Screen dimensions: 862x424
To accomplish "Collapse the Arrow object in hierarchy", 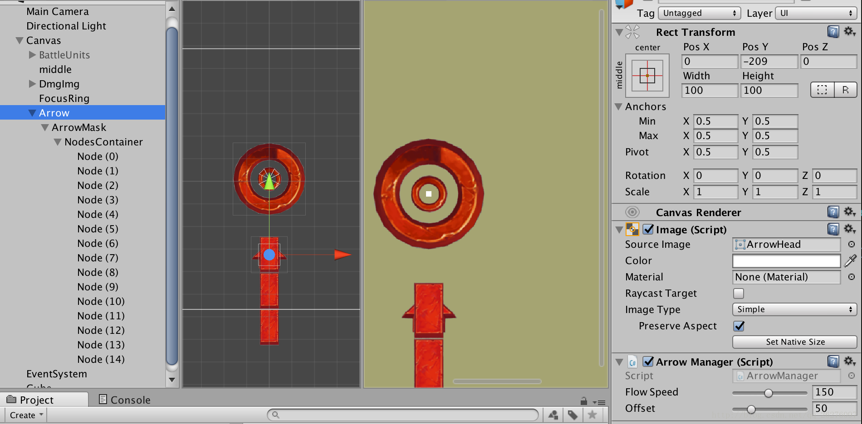I will coord(32,113).
